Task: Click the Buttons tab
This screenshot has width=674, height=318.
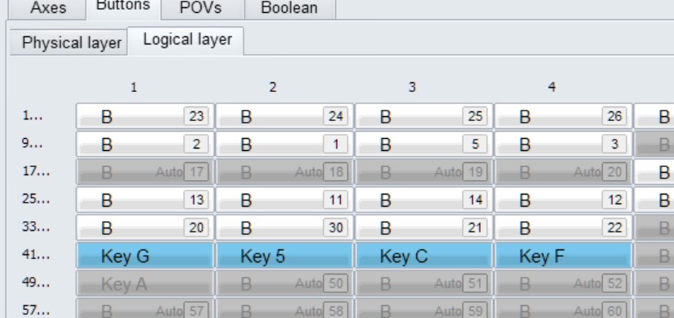Action: (x=124, y=6)
